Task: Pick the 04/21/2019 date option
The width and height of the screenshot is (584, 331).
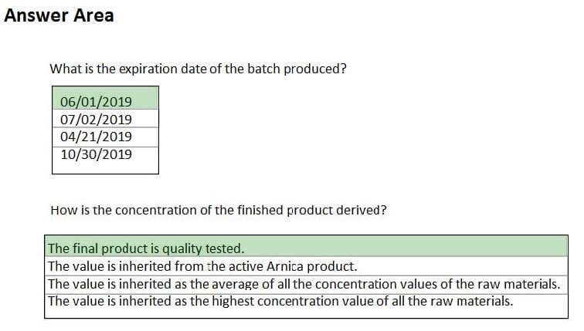Action: coord(105,137)
